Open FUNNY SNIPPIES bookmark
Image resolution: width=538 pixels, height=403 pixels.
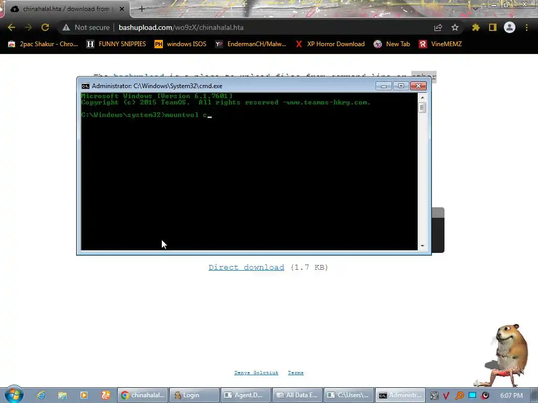click(116, 44)
